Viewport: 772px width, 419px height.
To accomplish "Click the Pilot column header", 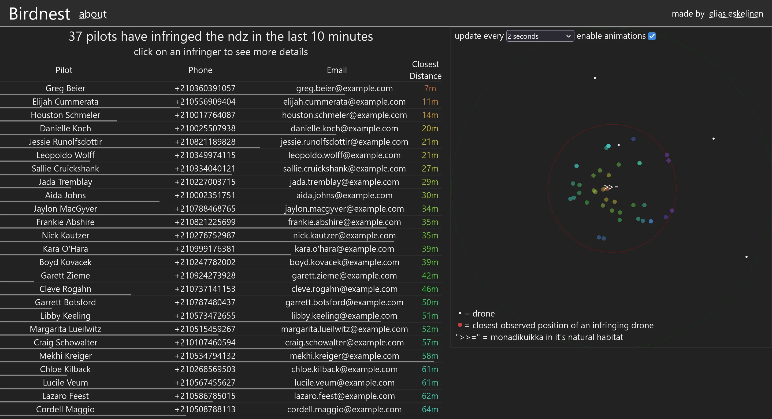I will (64, 70).
